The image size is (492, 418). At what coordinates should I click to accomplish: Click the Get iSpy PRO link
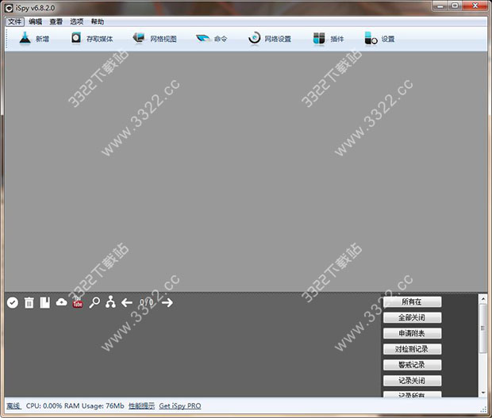180,406
